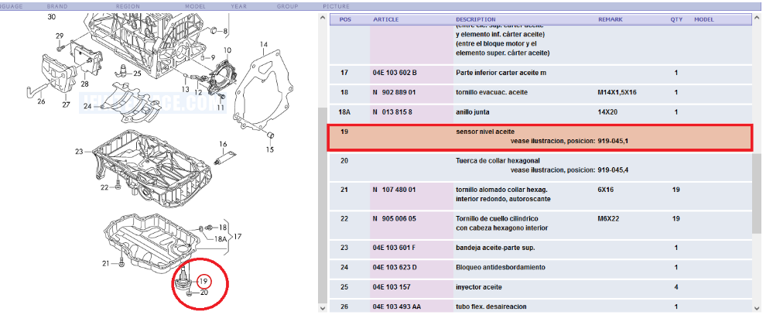Viewport: 773px width, 315px height.
Task: Click the POS column header
Action: click(346, 19)
